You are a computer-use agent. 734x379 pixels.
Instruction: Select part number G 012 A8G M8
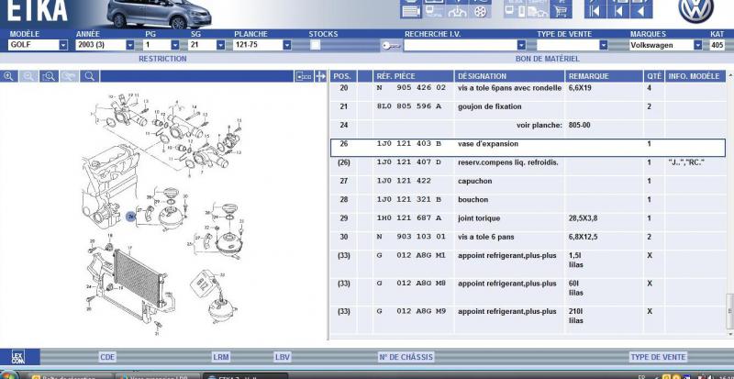pos(411,284)
